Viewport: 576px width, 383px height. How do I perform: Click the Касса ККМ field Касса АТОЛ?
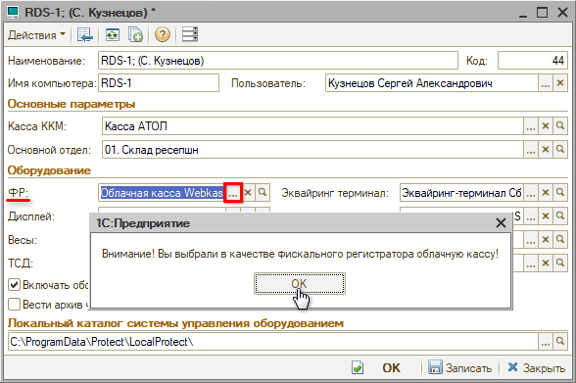312,126
